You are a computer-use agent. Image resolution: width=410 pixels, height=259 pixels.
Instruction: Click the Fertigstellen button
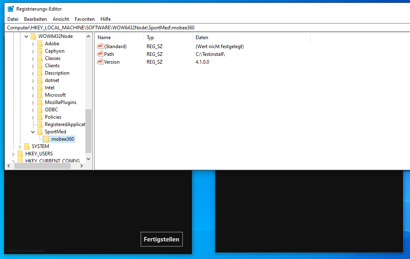pos(161,239)
